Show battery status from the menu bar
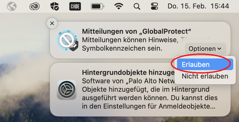Image resolution: width=239 pixels, height=122 pixels. pyautogui.click(x=97, y=7)
